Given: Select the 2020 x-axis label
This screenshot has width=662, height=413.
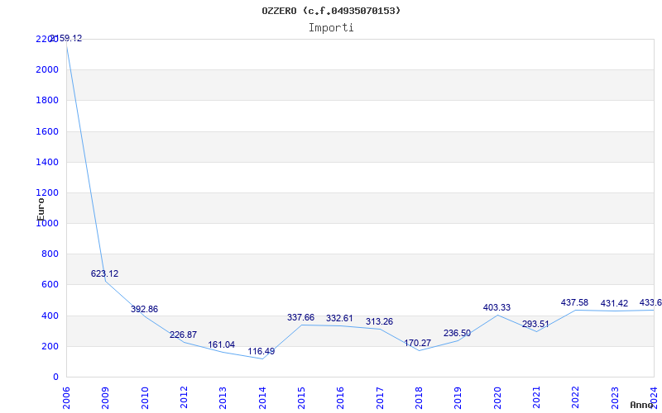Looking at the screenshot, I should 497,398.
